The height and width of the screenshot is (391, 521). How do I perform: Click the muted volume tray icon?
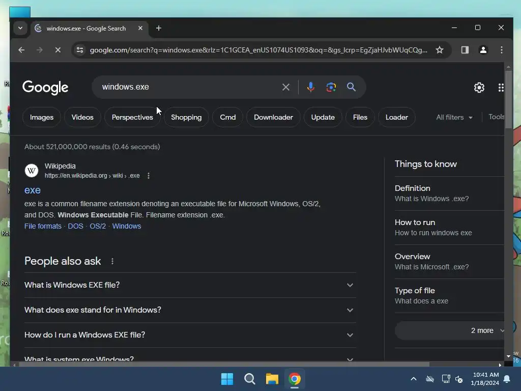click(459, 379)
